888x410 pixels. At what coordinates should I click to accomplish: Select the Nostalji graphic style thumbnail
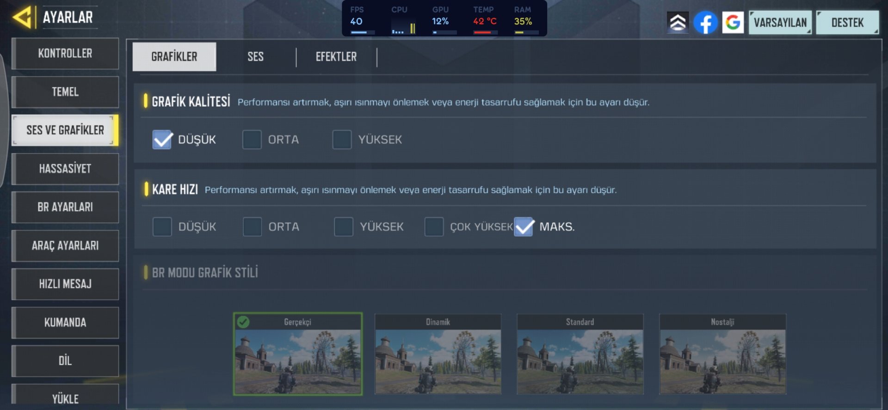722,354
